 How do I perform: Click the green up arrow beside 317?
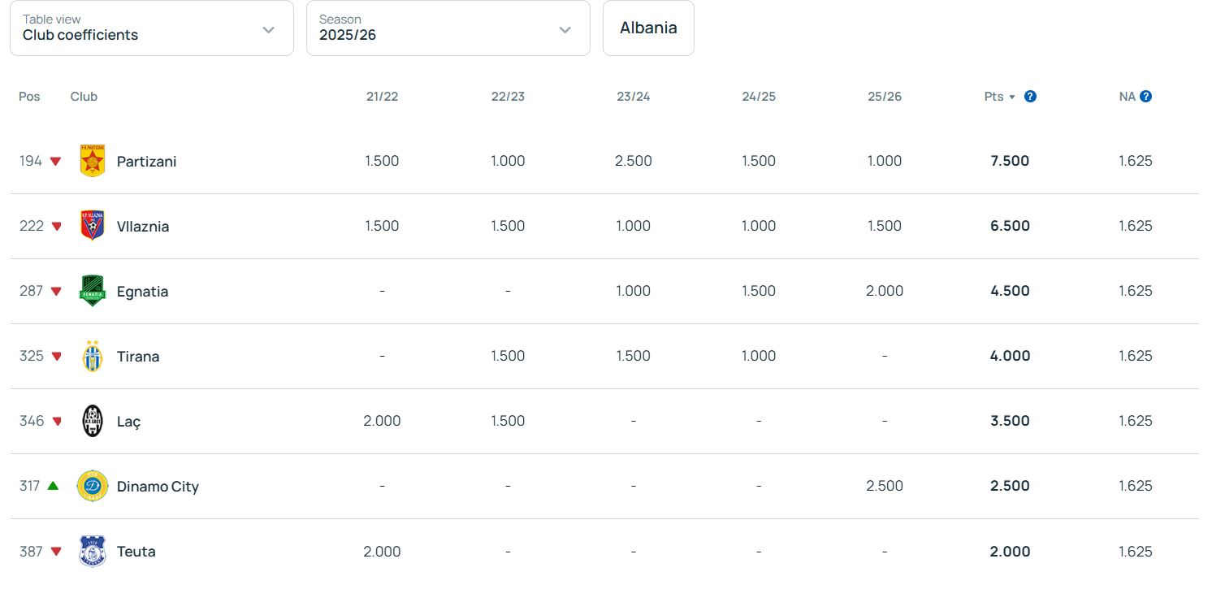tap(53, 486)
